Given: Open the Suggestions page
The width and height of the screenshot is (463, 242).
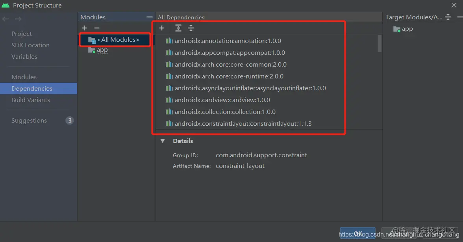Looking at the screenshot, I should (29, 121).
